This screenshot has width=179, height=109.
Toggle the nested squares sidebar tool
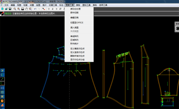[x=2, y=92]
